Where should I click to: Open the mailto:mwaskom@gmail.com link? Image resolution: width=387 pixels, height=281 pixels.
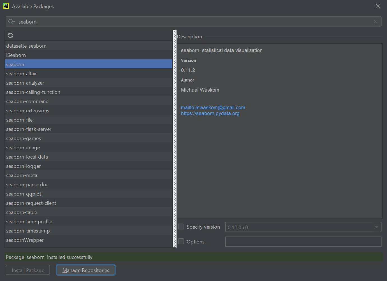point(213,108)
